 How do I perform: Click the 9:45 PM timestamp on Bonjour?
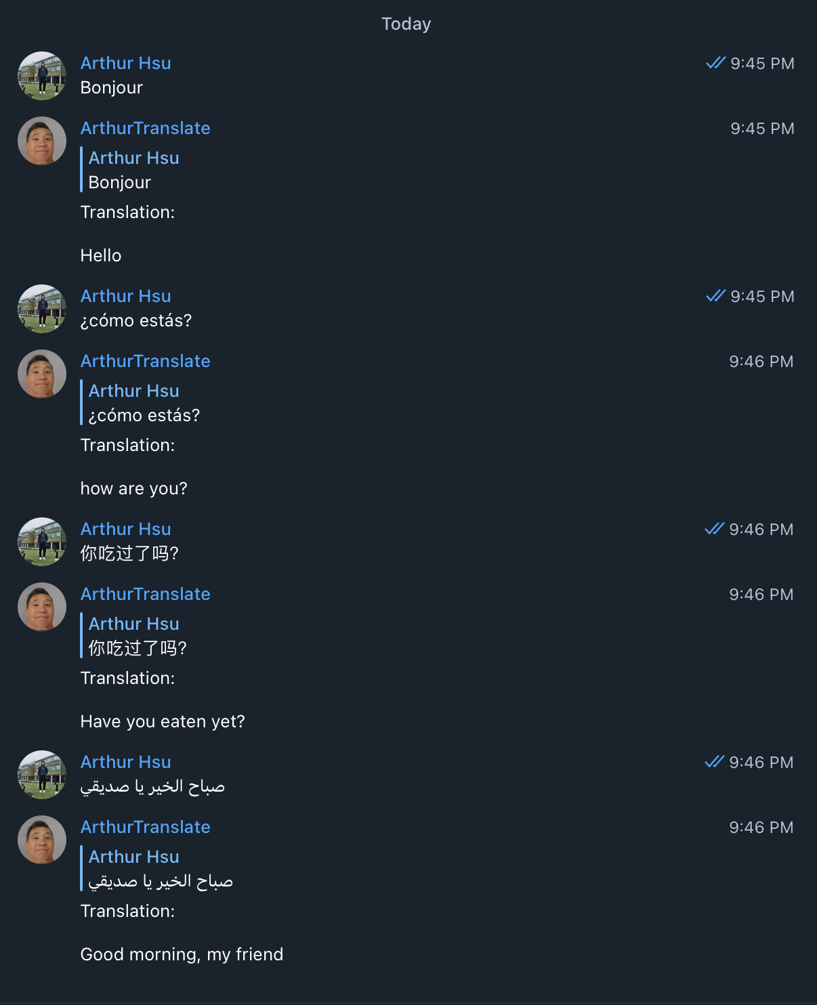click(761, 63)
